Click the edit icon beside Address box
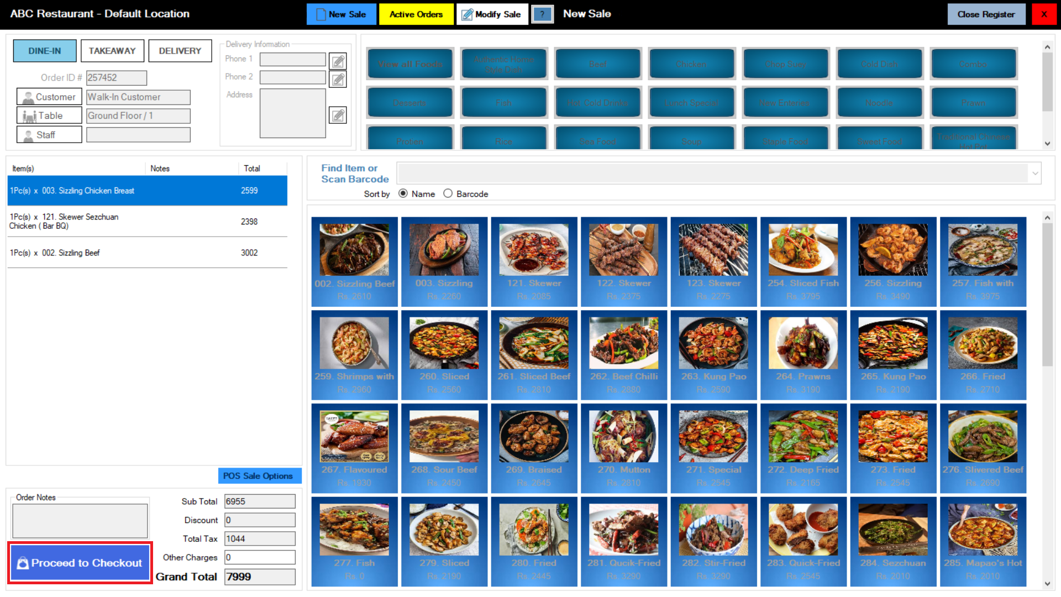The width and height of the screenshot is (1061, 597). click(338, 115)
